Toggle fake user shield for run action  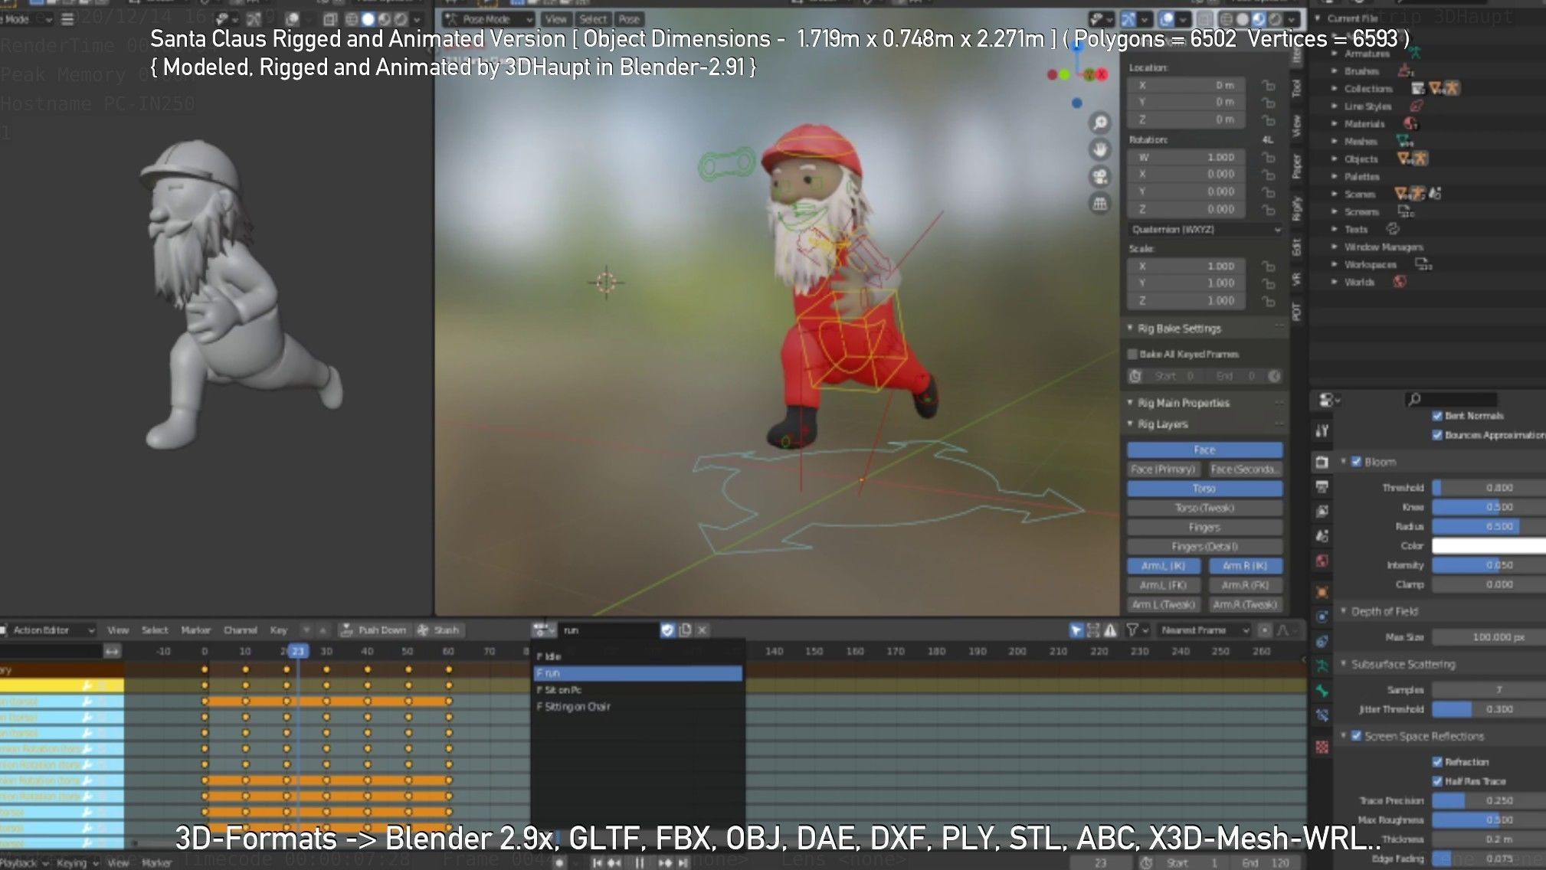[x=667, y=630]
